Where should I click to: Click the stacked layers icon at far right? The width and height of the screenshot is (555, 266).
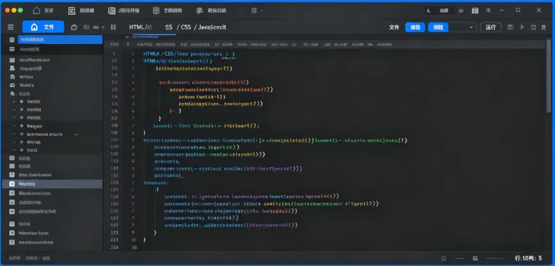pyautogui.click(x=544, y=27)
